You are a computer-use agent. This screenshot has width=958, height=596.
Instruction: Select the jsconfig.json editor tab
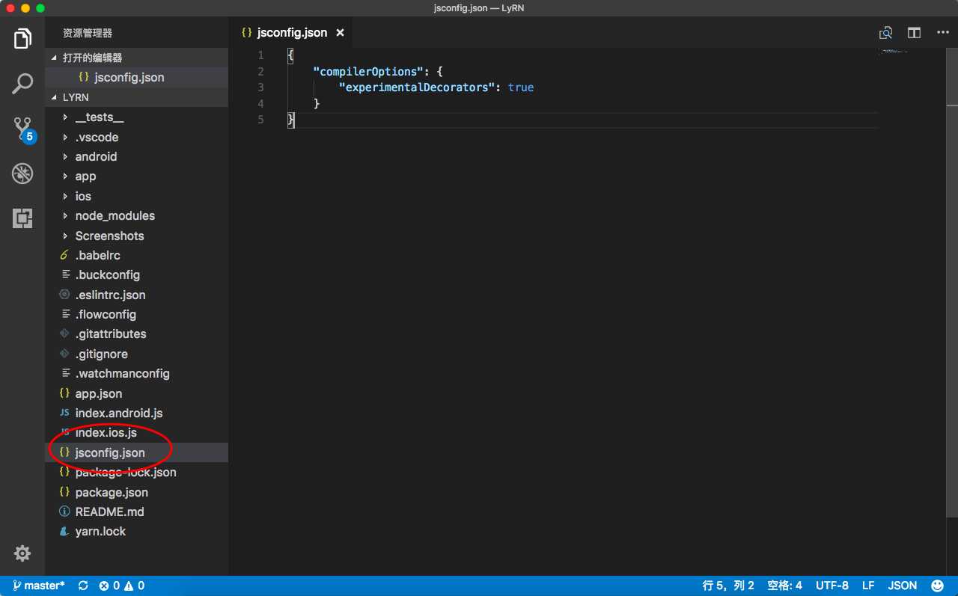[x=291, y=33]
